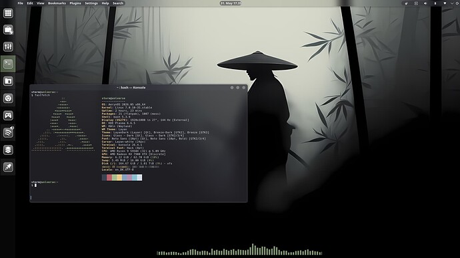Open the Settings menu
Image resolution: width=460 pixels, height=258 pixels.
[91, 3]
